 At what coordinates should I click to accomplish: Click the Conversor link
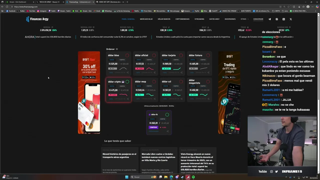point(258,19)
